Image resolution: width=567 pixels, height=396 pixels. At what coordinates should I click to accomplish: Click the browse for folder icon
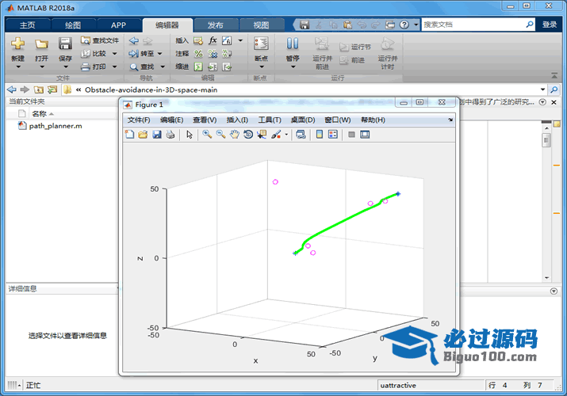pyautogui.click(x=52, y=89)
